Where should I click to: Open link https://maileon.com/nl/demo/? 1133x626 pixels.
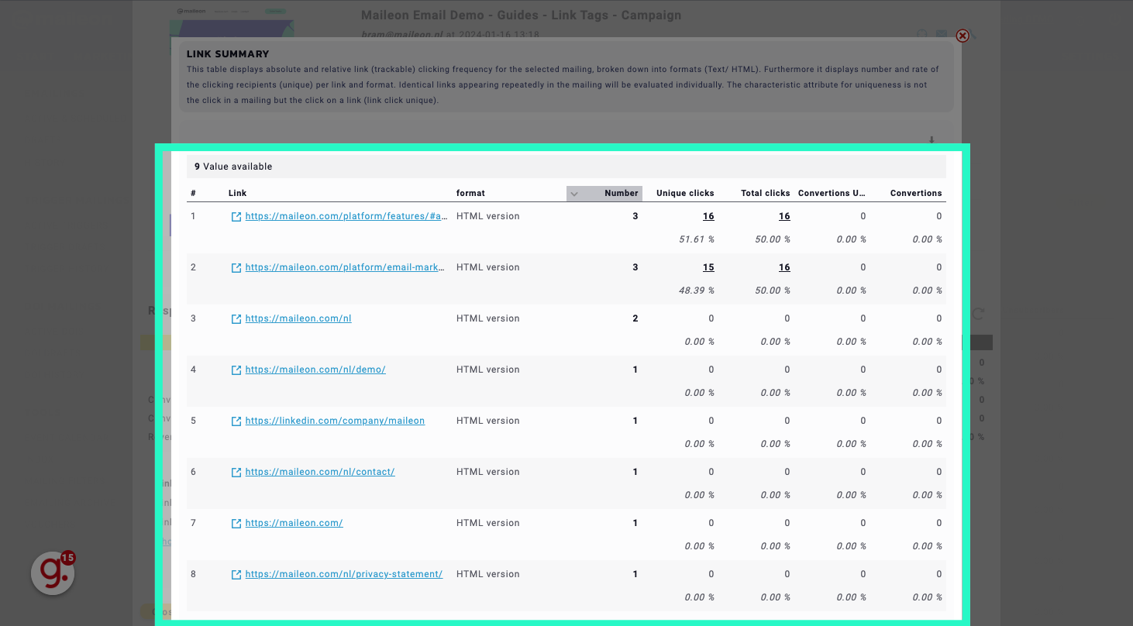click(315, 370)
